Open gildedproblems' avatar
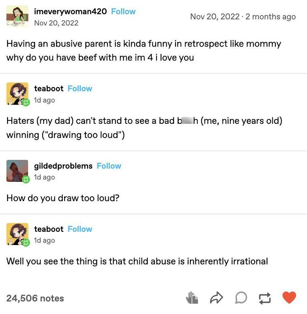The image size is (307, 314). (18, 171)
